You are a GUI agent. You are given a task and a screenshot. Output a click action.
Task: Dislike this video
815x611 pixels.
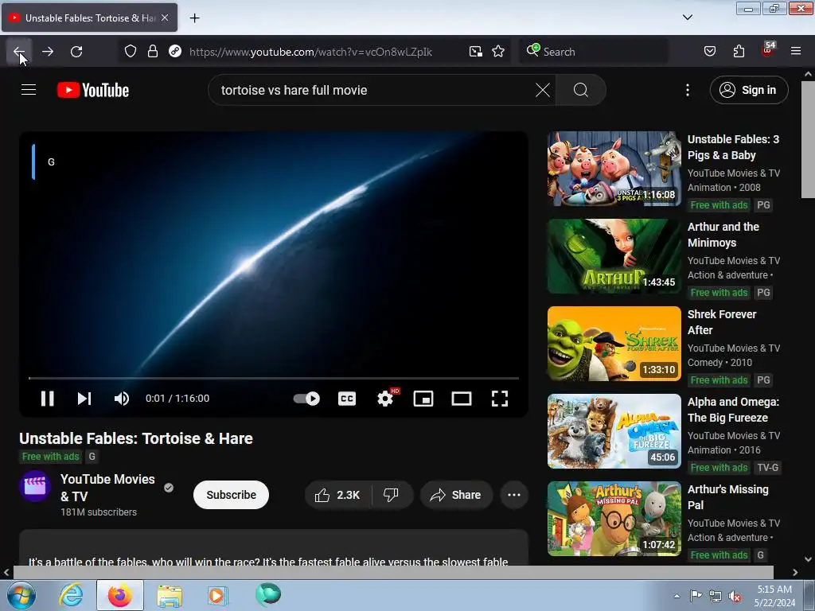coord(392,495)
